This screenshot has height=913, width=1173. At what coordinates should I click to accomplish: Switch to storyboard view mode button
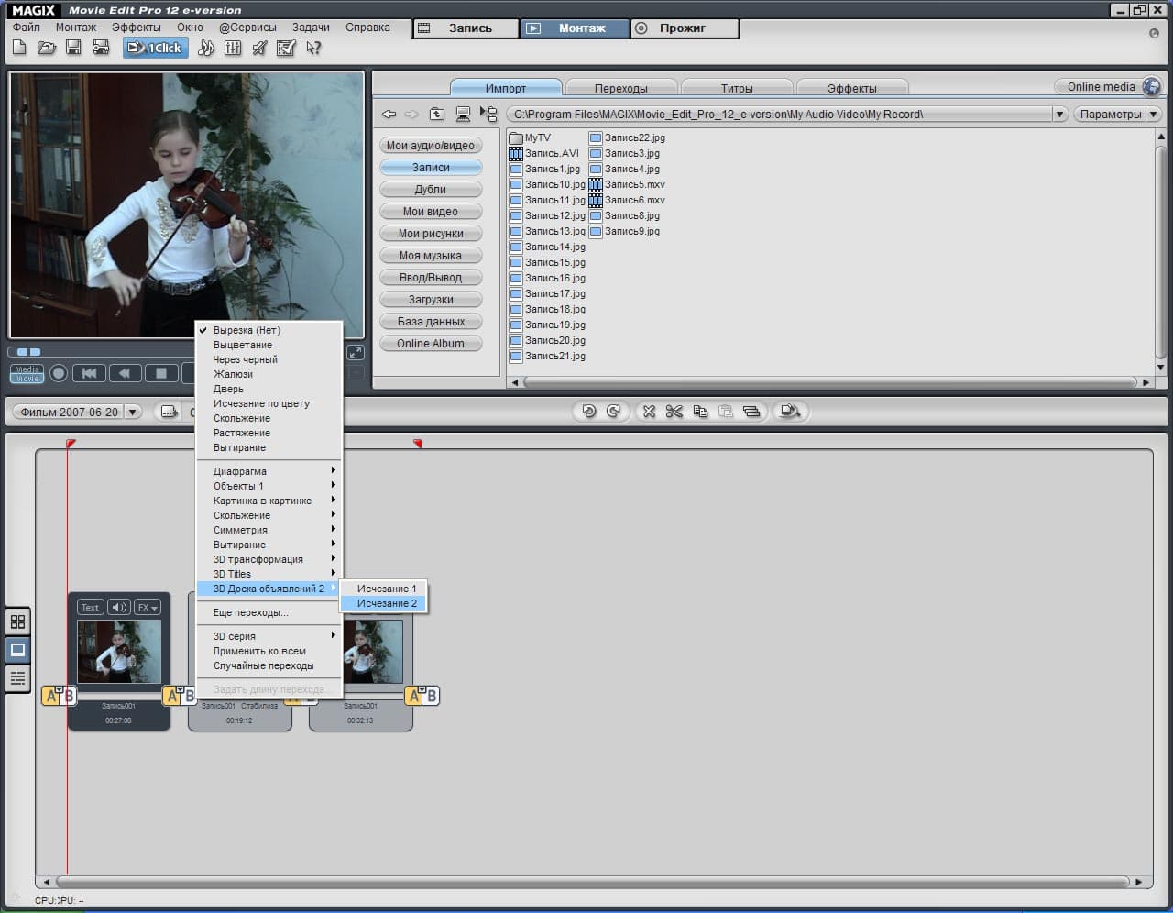17,650
